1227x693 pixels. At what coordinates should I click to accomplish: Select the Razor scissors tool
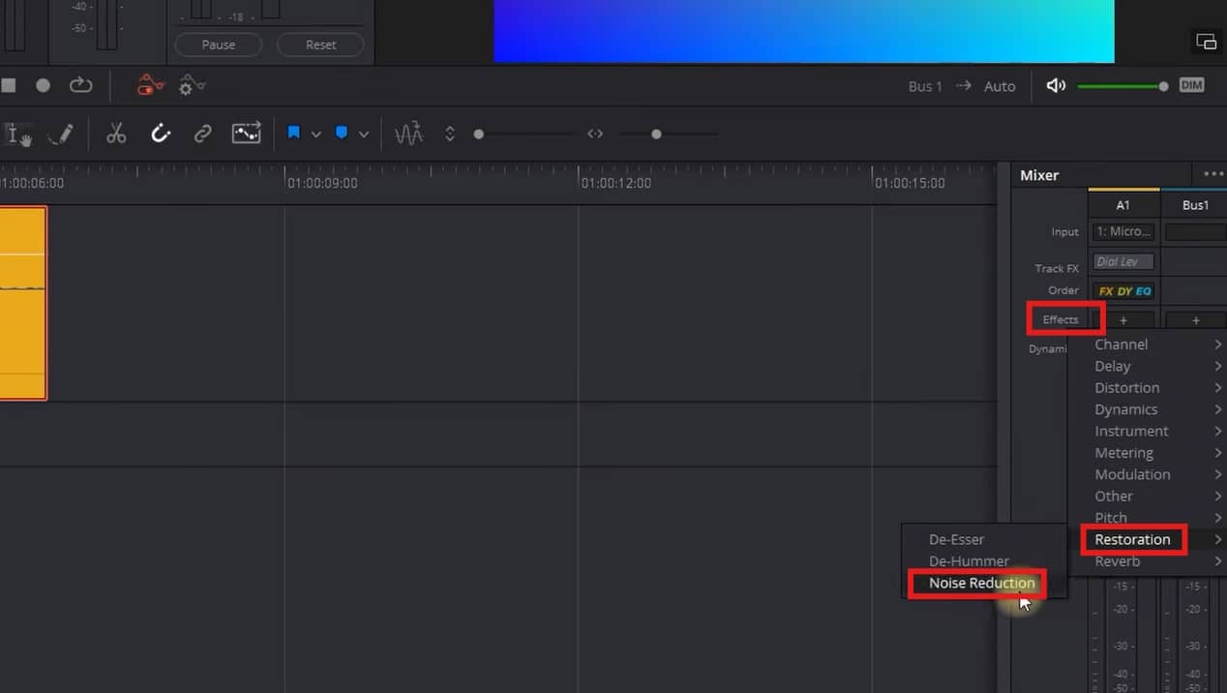coord(116,135)
